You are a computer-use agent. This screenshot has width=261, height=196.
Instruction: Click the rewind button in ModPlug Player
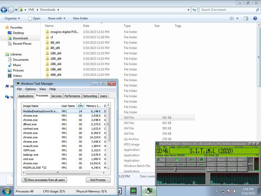[171, 165]
